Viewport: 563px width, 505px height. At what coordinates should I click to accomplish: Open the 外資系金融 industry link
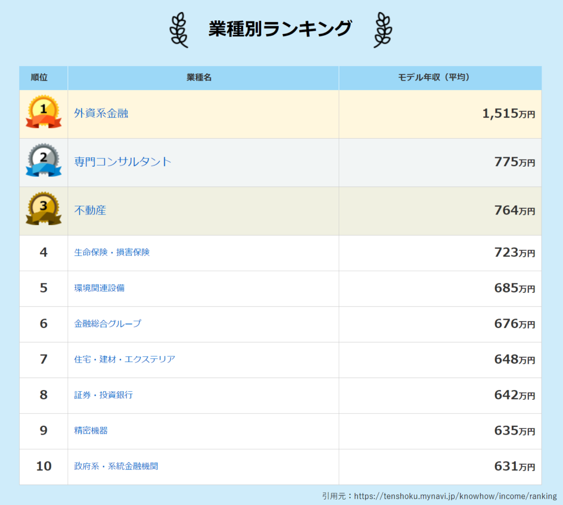coord(101,114)
